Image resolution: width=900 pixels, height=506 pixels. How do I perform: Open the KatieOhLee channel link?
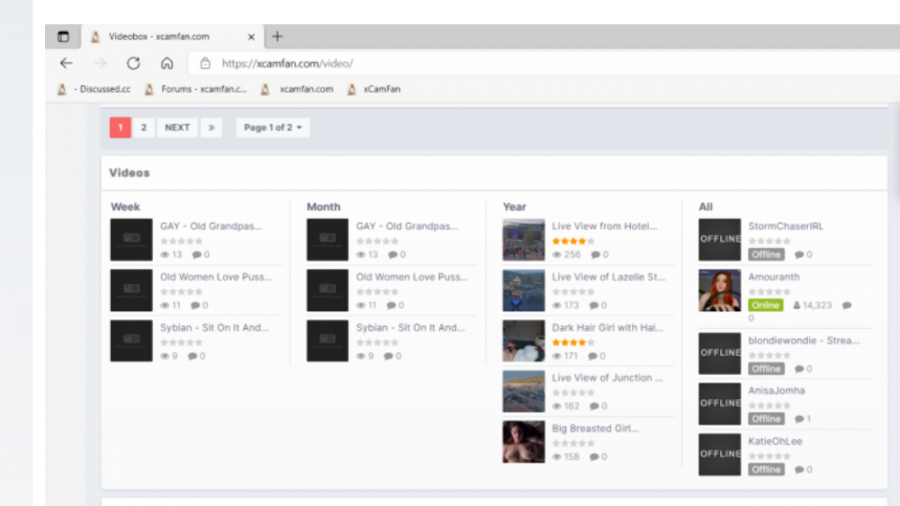[x=775, y=442]
